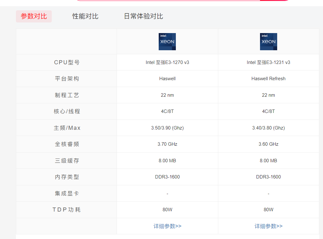323x239 pixels.
Task: Click the TDP功耗 row label
Action: click(67, 210)
